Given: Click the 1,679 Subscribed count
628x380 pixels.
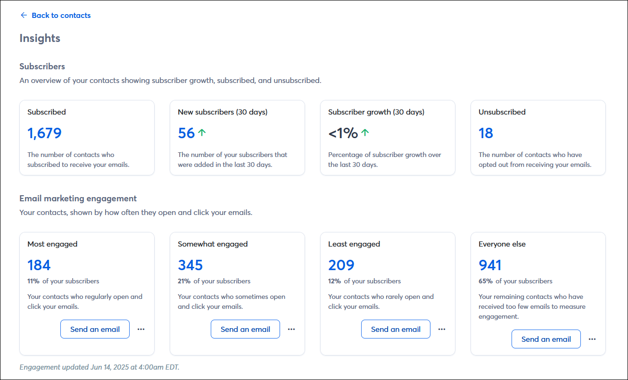Looking at the screenshot, I should (x=44, y=133).
